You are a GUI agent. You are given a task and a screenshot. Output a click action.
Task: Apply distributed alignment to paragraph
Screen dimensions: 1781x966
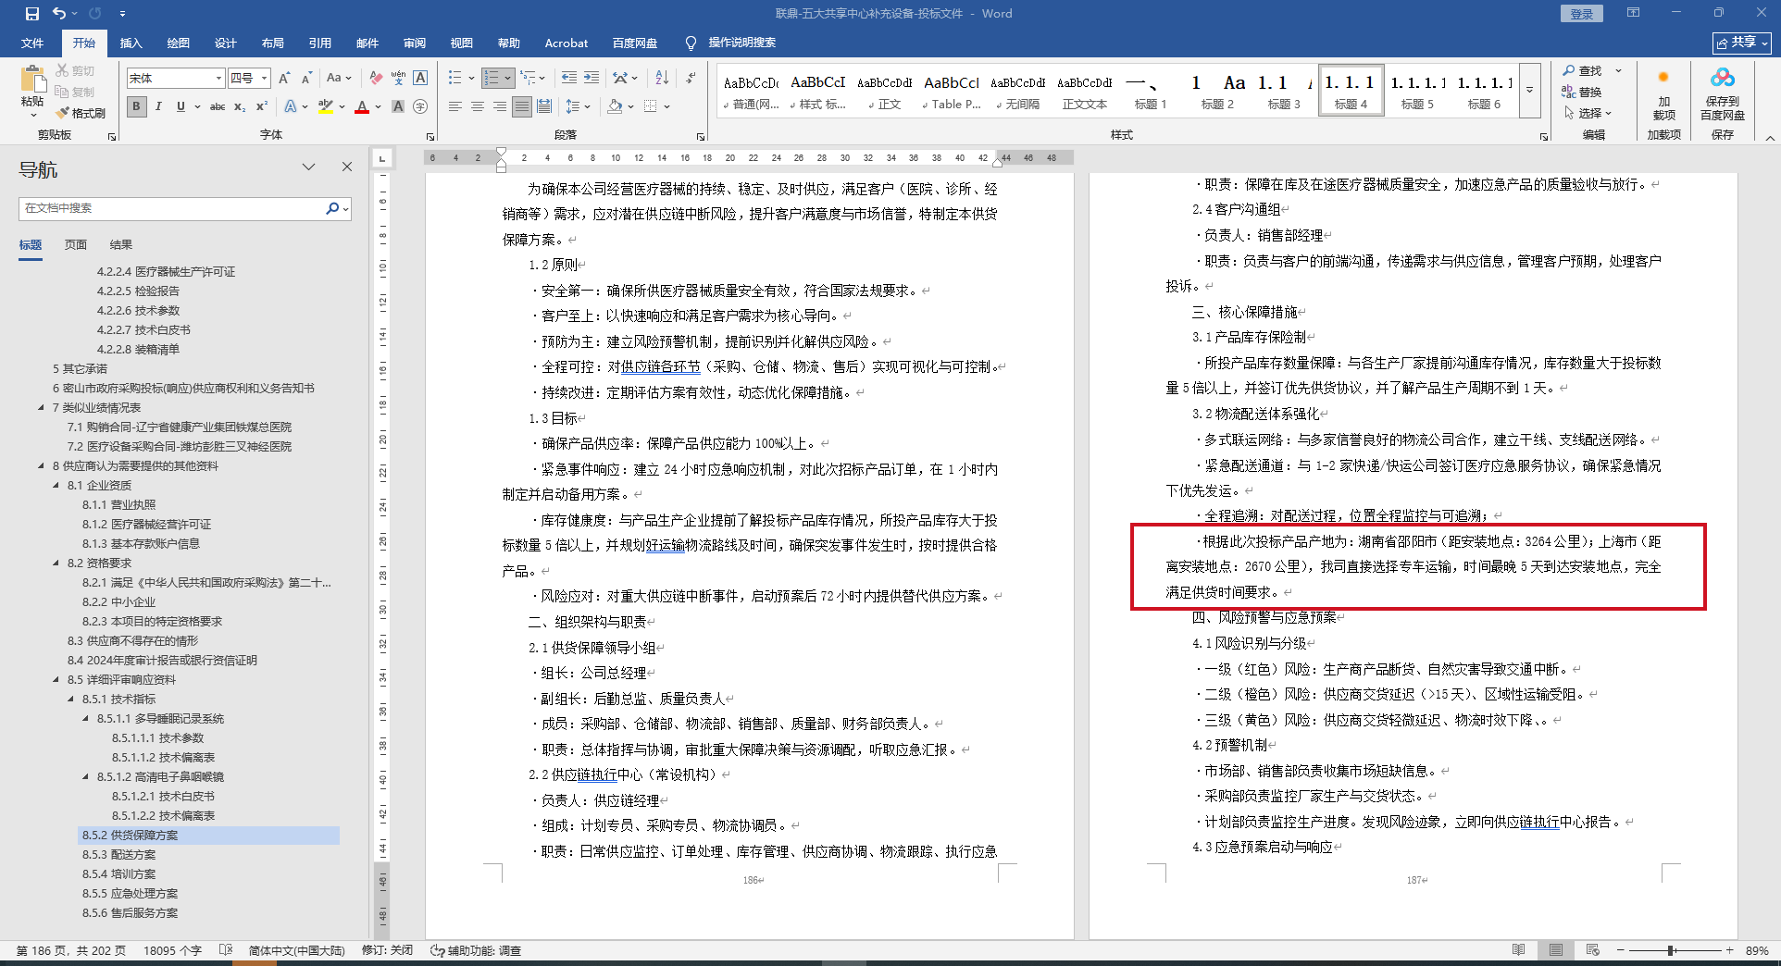(544, 106)
